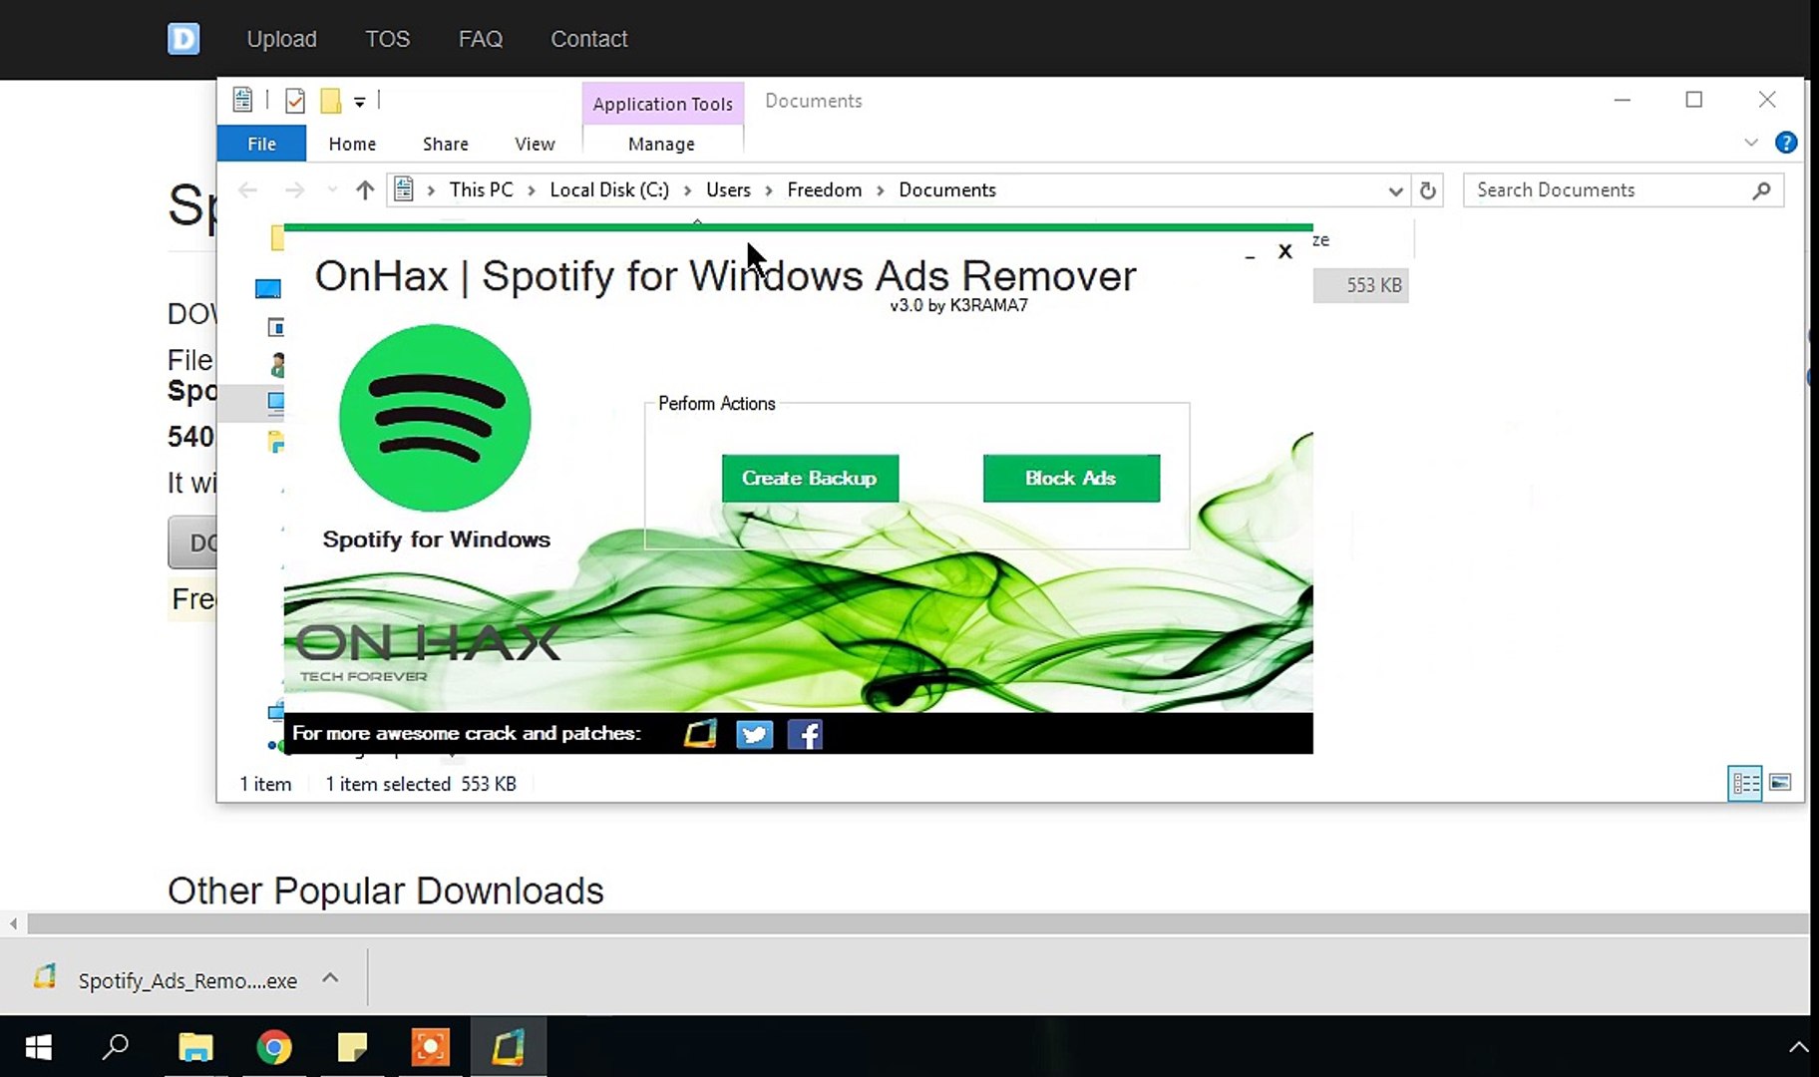Click Freedom in the breadcrumb path
Screen dimensions: 1819x1077
(x=824, y=189)
